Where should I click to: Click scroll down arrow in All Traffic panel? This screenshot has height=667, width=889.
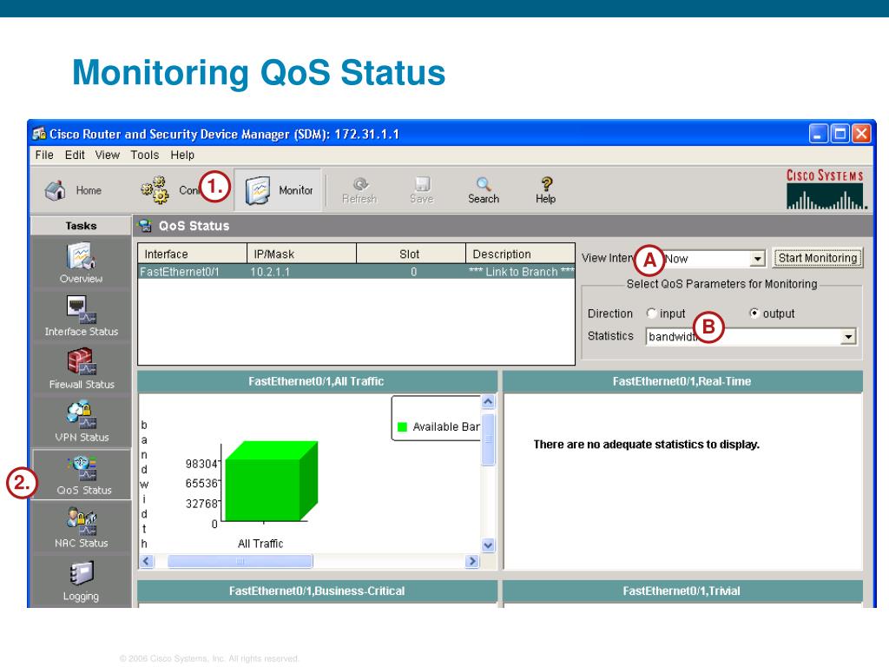tap(488, 545)
